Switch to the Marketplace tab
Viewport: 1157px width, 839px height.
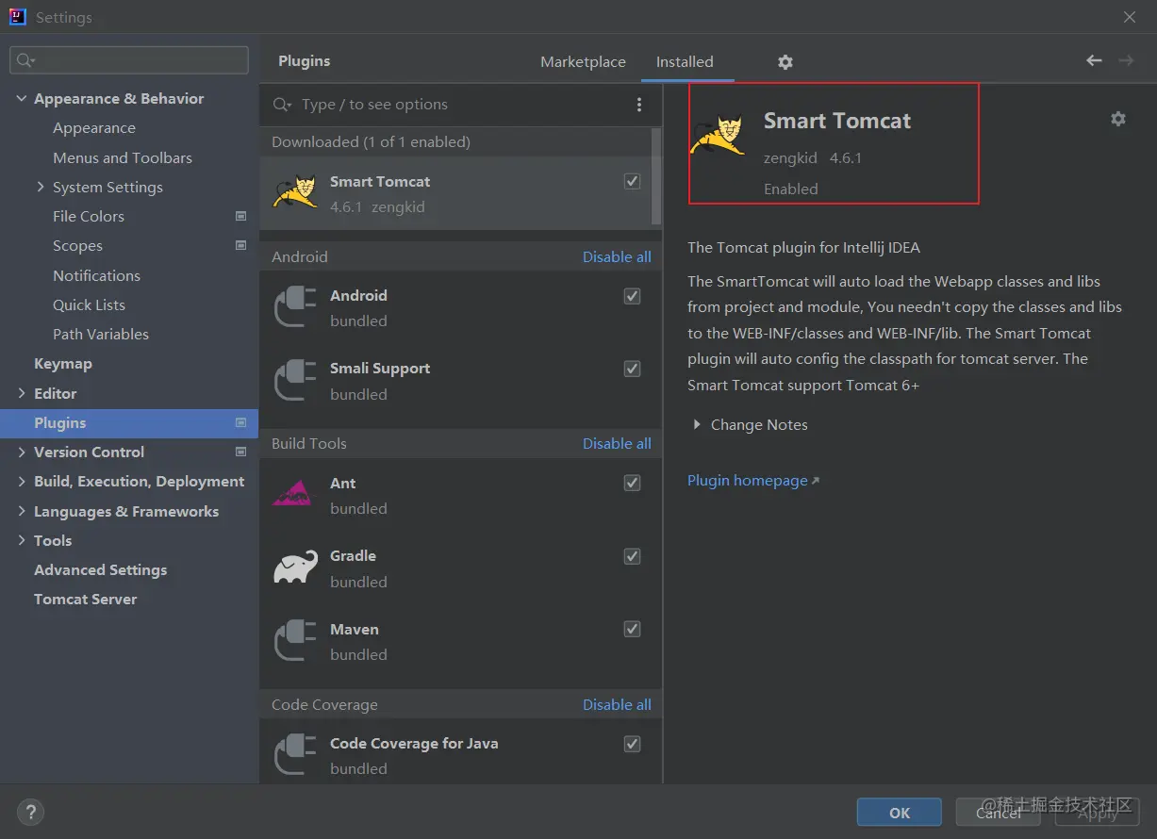click(x=583, y=62)
